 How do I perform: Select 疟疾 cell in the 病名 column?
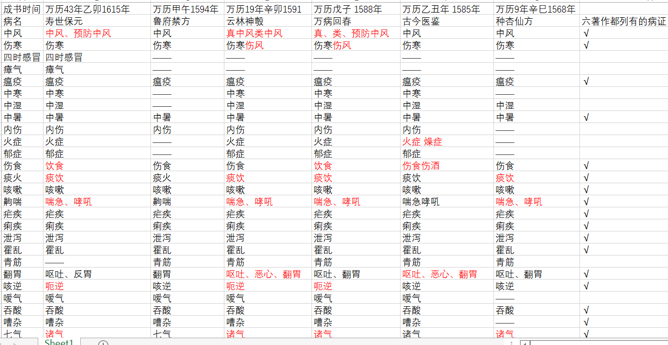(x=22, y=214)
